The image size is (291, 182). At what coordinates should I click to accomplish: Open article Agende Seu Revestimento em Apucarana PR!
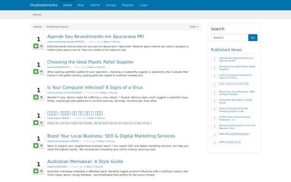(95, 36)
